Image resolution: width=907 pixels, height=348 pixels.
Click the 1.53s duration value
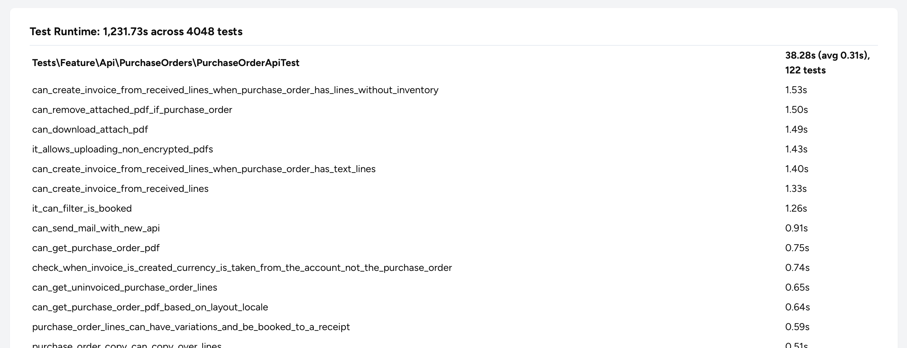click(x=796, y=90)
